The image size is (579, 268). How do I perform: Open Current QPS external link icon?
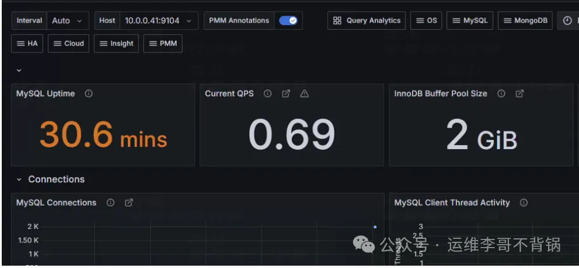coord(286,94)
